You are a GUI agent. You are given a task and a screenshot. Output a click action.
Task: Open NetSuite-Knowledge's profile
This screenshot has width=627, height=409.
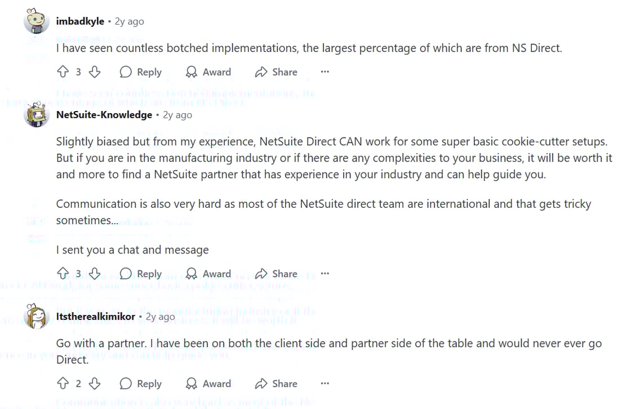click(x=104, y=114)
